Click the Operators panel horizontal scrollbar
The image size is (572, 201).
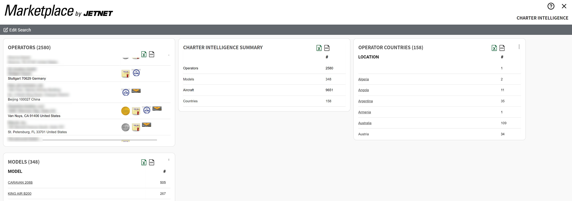coord(100,140)
